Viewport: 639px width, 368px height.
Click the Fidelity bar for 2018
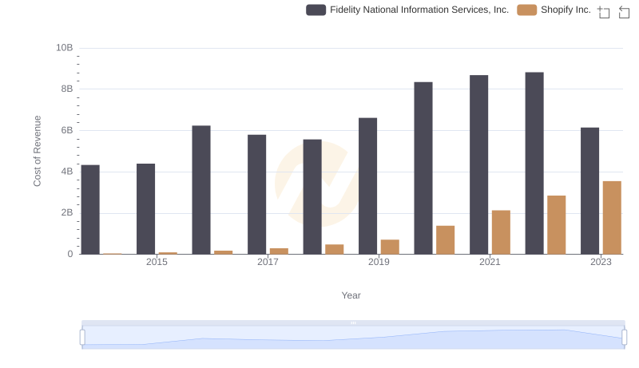pos(312,196)
